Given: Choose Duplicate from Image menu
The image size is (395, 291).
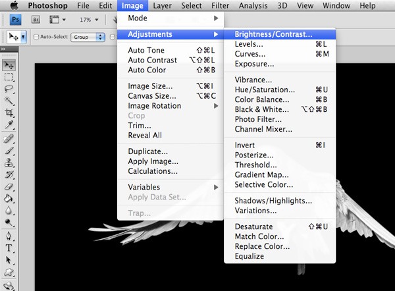Looking at the screenshot, I should (171, 151).
